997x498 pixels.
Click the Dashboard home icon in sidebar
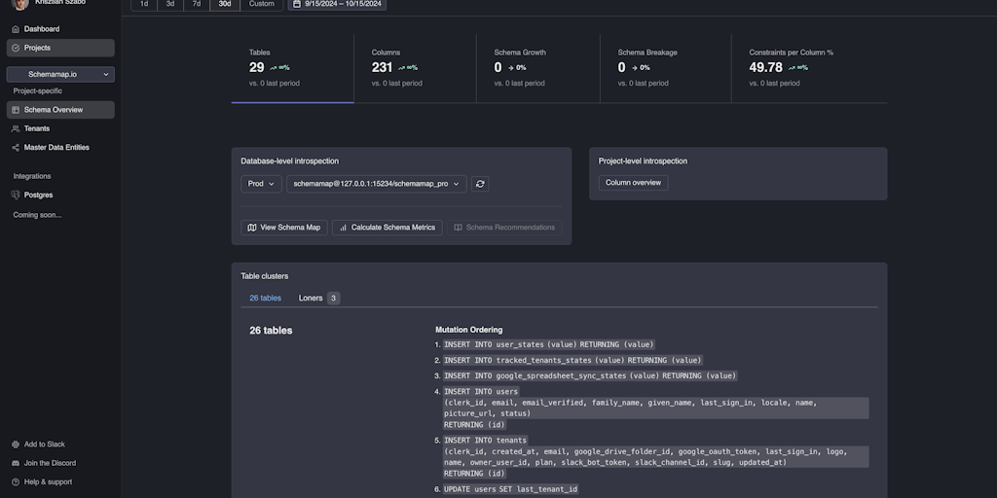pos(16,29)
